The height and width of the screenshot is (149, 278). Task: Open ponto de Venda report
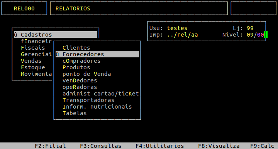point(87,74)
